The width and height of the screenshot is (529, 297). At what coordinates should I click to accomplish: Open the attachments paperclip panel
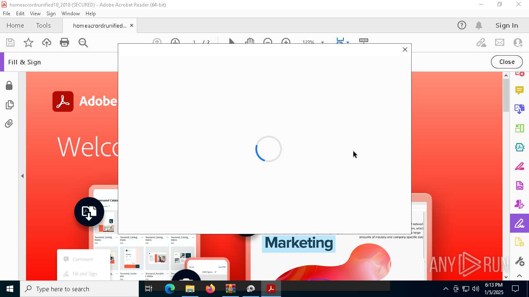[9, 123]
